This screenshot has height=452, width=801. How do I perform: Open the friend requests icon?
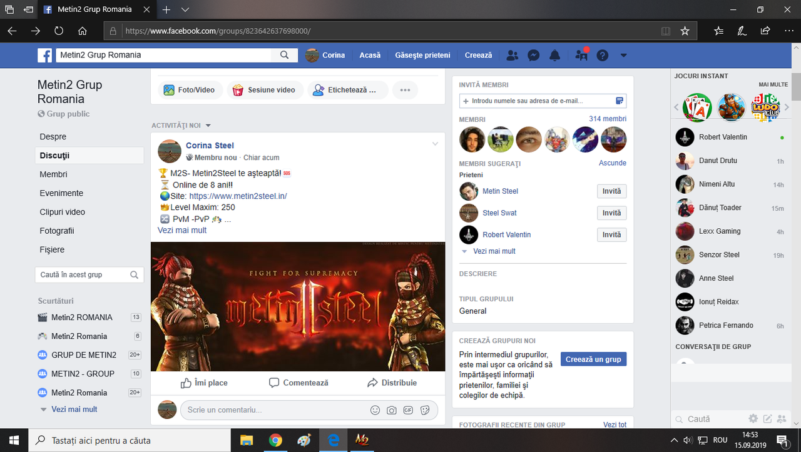point(513,55)
